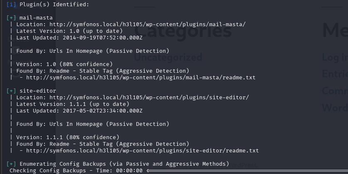Viewport: 348px width, 174px height.
Task: Select the 2014-09-19T07:52:00.000Z timestamp
Action: click(103, 38)
